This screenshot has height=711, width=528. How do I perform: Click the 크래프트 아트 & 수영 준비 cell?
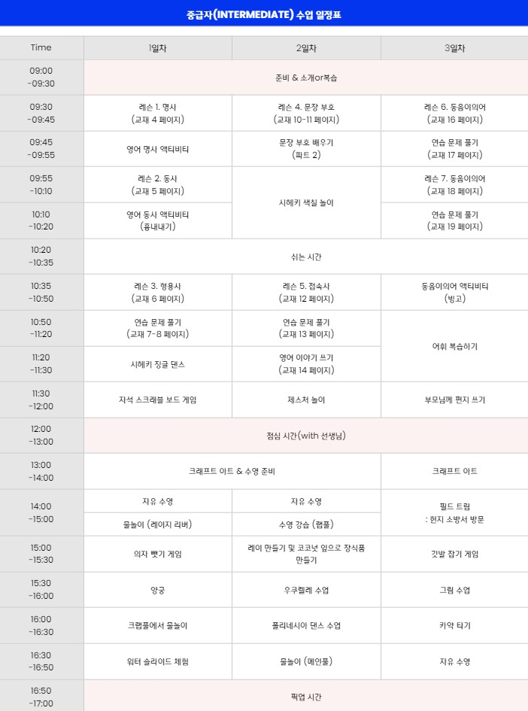(x=232, y=472)
